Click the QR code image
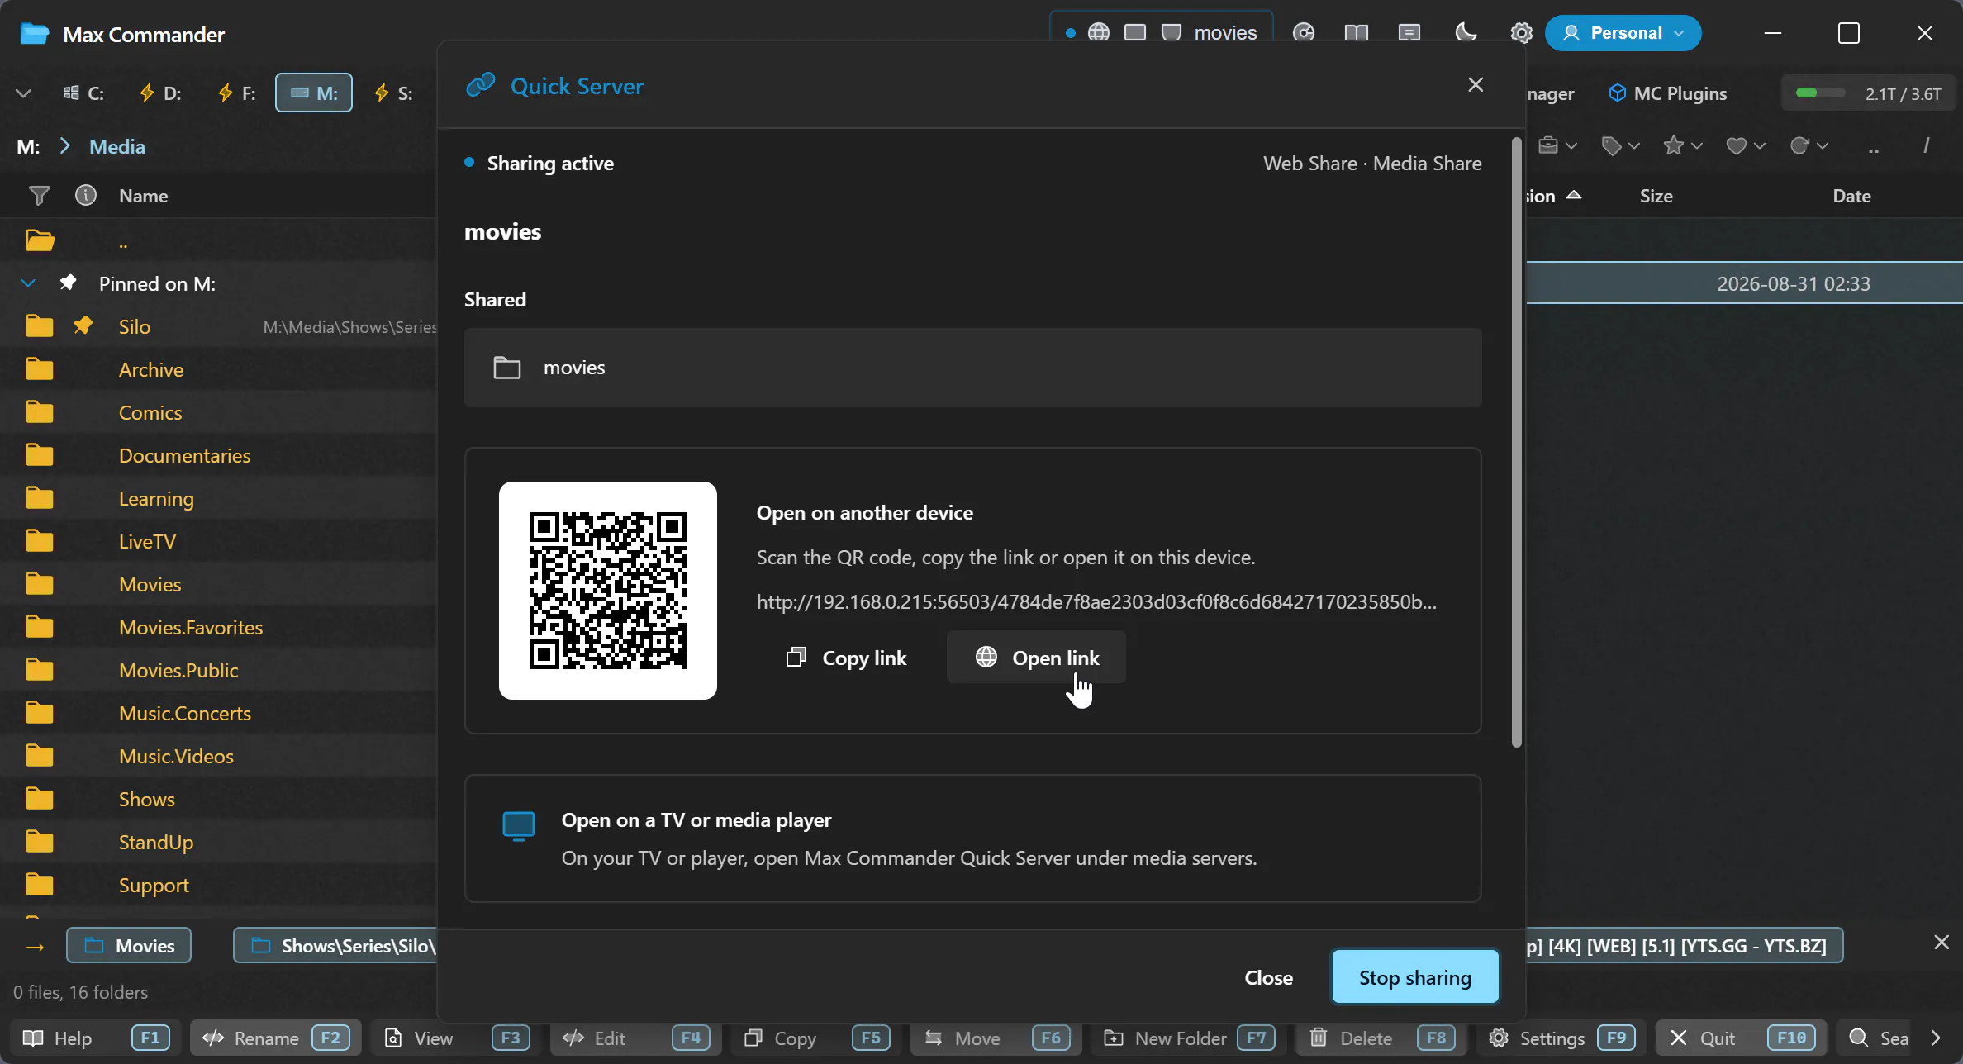 coord(608,591)
